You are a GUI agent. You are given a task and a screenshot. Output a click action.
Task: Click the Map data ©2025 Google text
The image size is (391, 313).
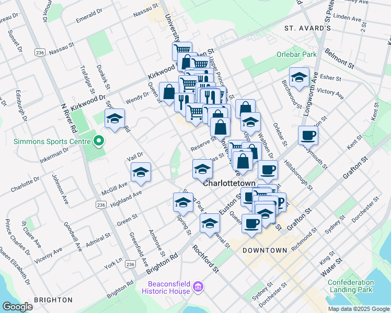358,309
